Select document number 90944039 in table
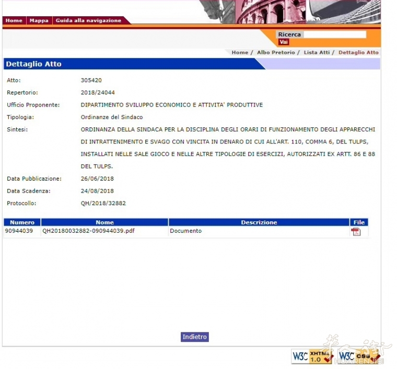The width and height of the screenshot is (397, 369). (19, 231)
